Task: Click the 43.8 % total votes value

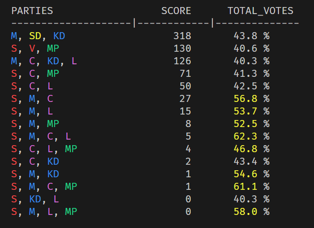Action: point(251,36)
